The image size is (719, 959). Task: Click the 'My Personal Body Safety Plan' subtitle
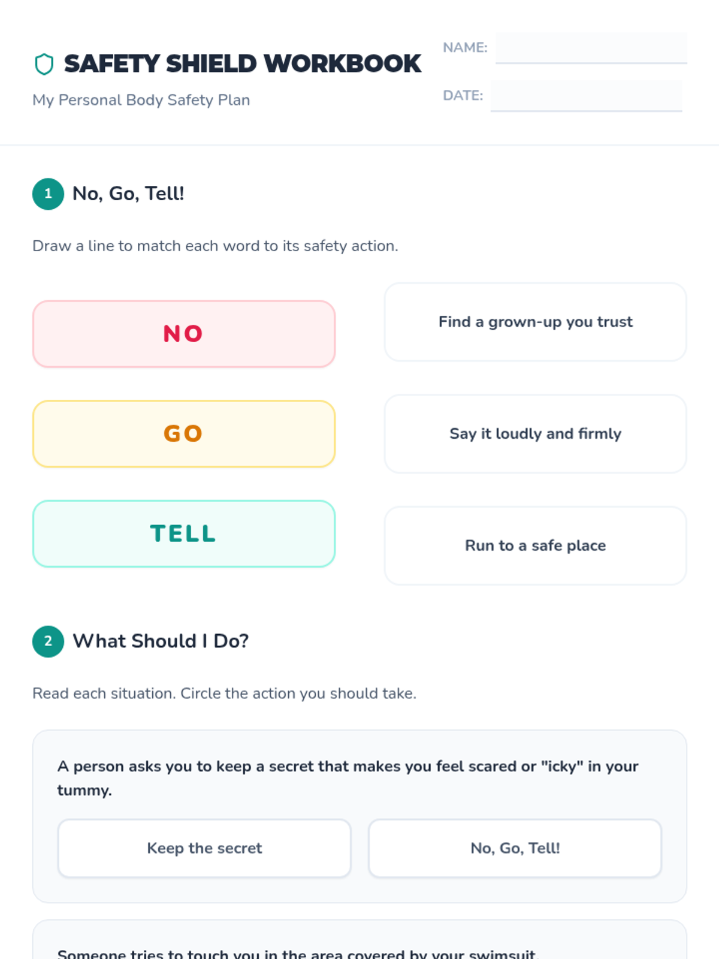coord(141,100)
